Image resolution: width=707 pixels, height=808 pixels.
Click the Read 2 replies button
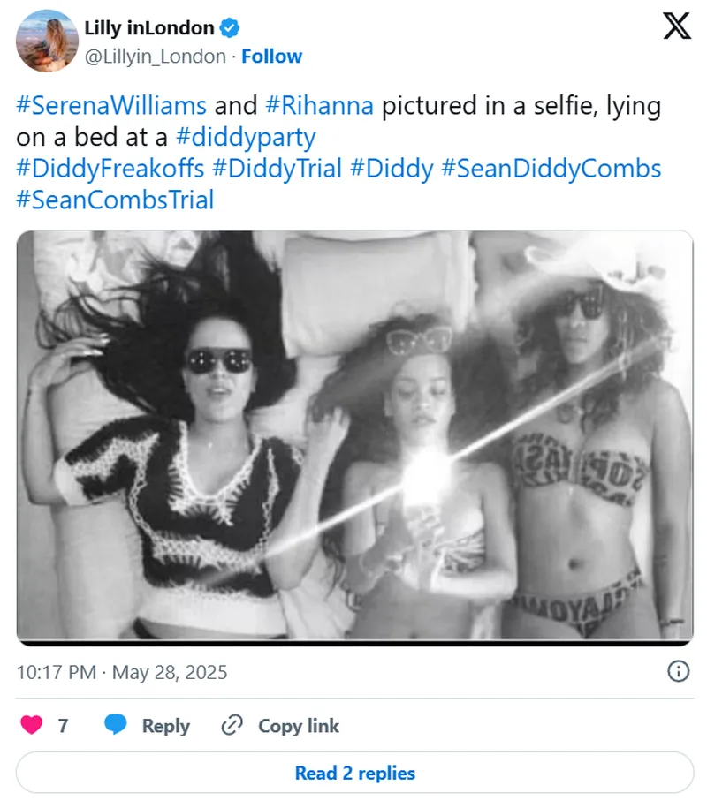(x=354, y=773)
